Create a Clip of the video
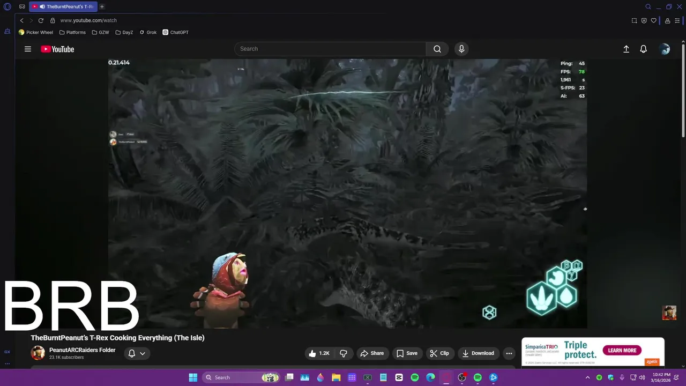Screen dimensions: 686x386 (439, 353)
